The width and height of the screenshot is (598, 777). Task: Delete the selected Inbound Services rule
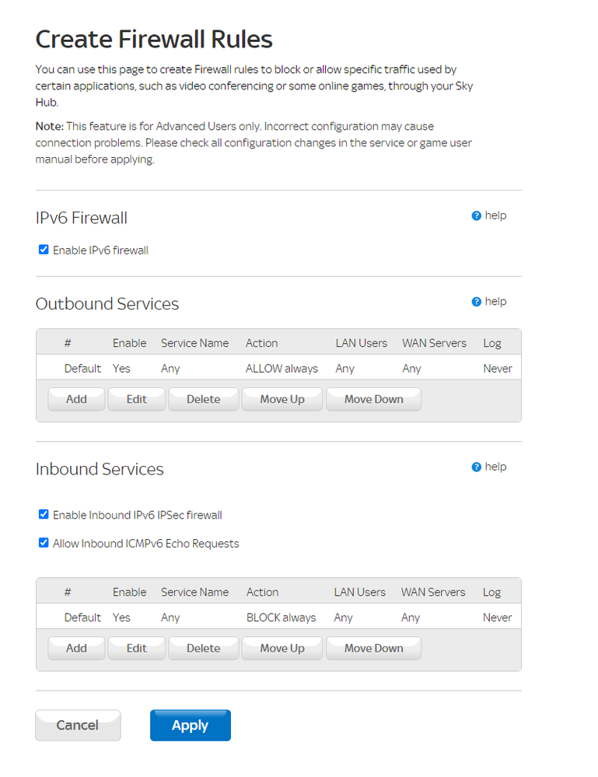point(203,648)
